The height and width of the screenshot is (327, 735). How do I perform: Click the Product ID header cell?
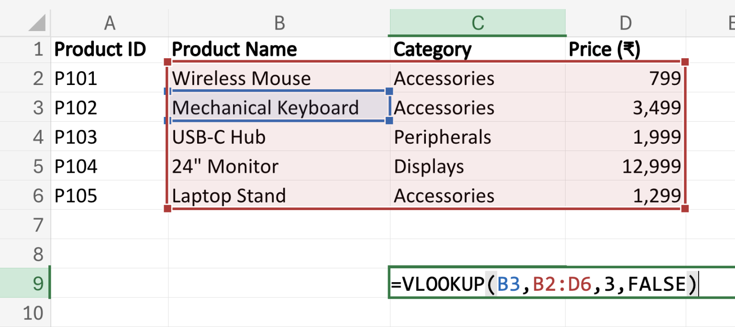110,50
